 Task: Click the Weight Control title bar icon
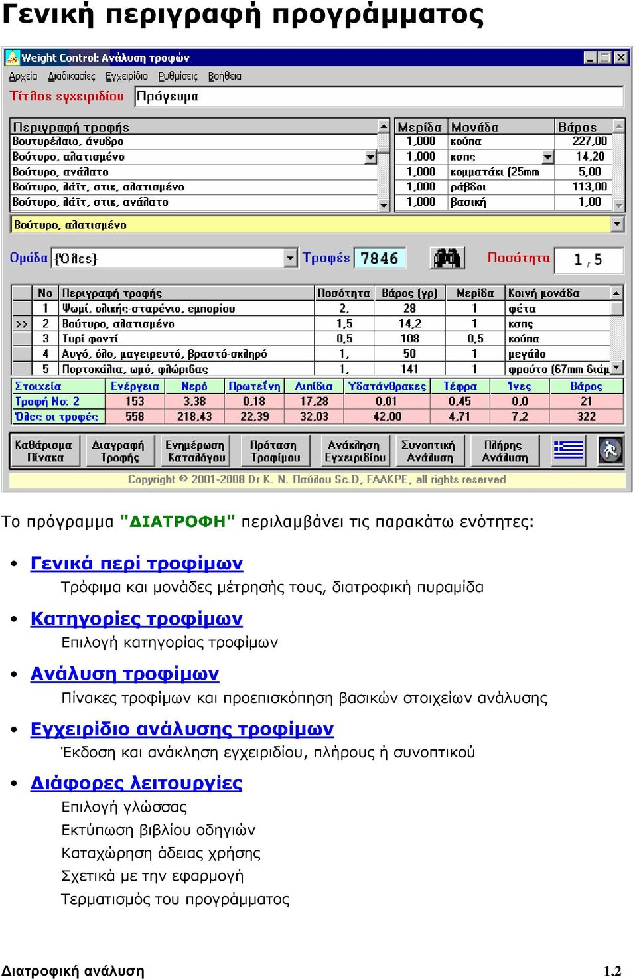(x=12, y=58)
